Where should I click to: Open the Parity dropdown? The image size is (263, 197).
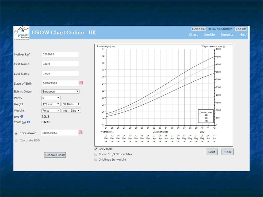51,98
